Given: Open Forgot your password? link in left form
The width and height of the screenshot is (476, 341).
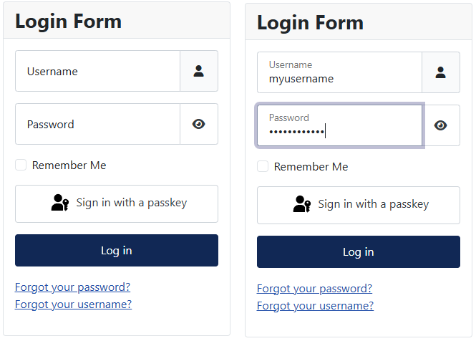Looking at the screenshot, I should (72, 287).
